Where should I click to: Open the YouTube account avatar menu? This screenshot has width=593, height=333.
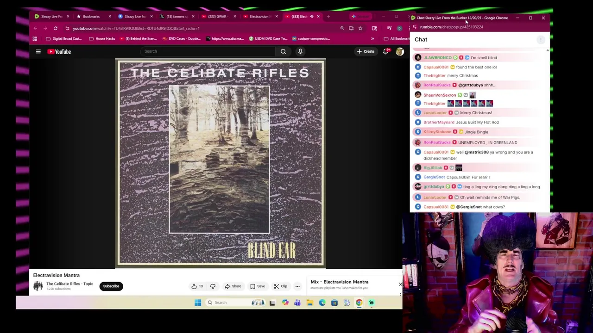399,51
